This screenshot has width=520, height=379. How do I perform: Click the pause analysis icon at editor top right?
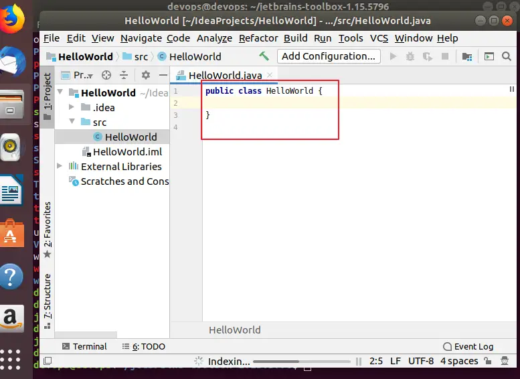[x=512, y=89]
